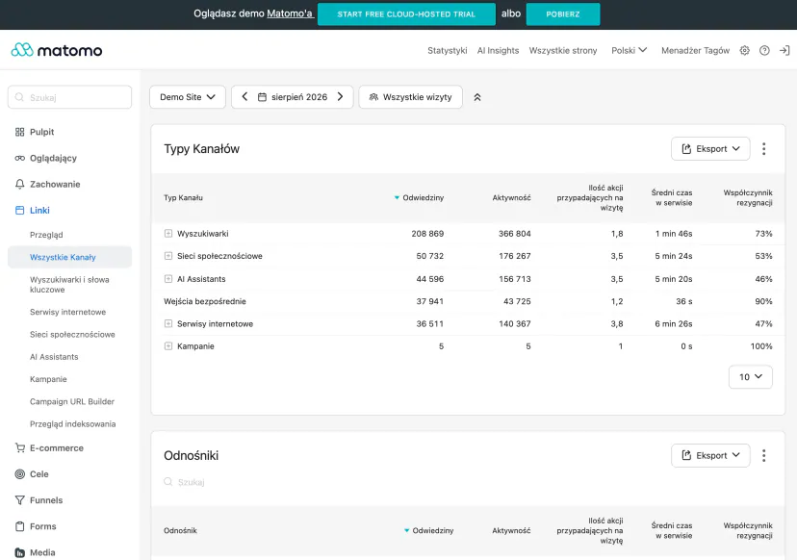
Task: Open Eksport dropdown in Odnośniki
Action: tap(710, 455)
